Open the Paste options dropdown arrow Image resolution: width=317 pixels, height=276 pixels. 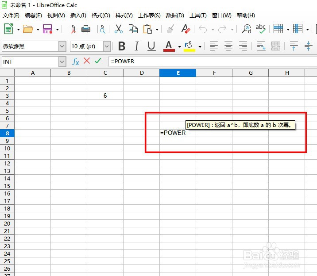click(157, 30)
